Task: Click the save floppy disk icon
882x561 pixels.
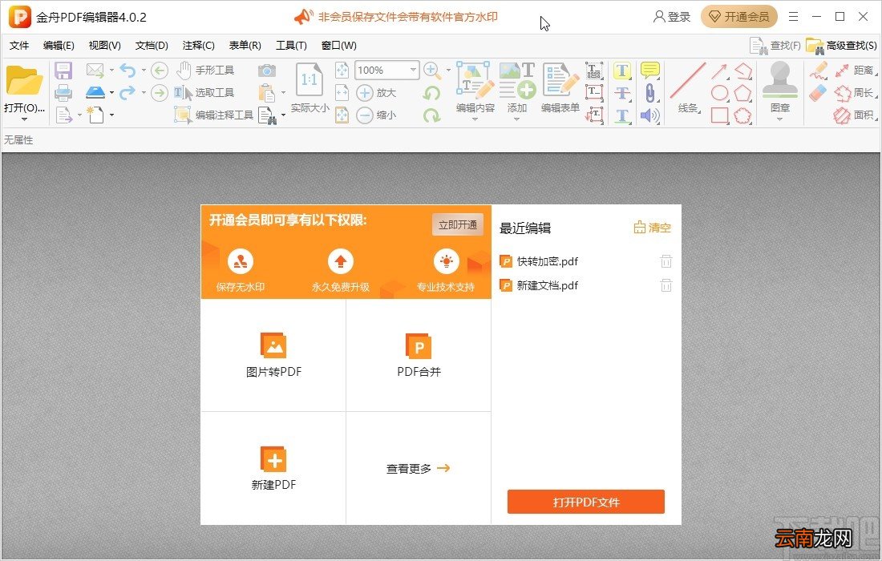Action: (63, 71)
